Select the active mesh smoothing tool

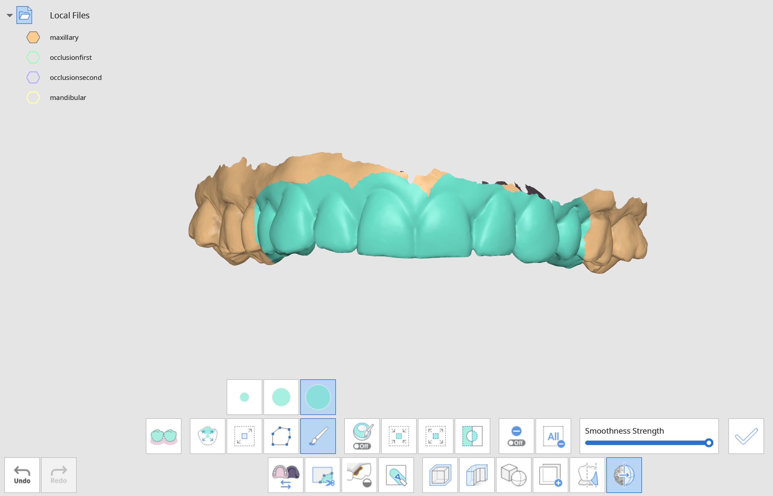pyautogui.click(x=624, y=475)
